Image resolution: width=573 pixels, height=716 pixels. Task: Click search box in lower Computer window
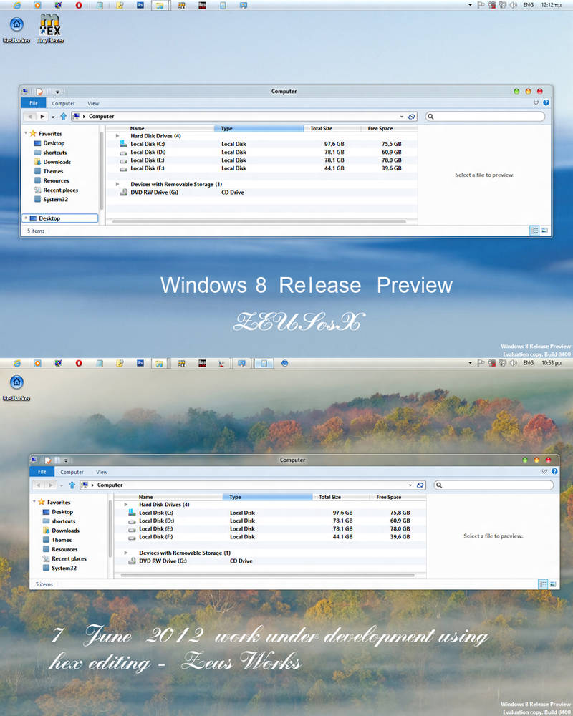coord(493,485)
